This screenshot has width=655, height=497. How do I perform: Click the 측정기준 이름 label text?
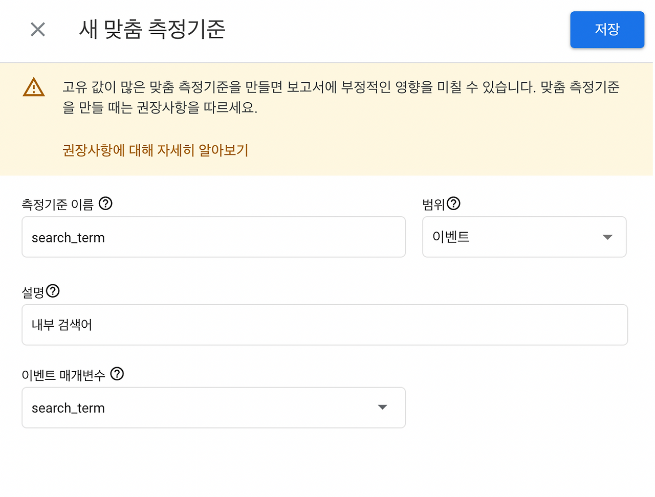coord(57,205)
